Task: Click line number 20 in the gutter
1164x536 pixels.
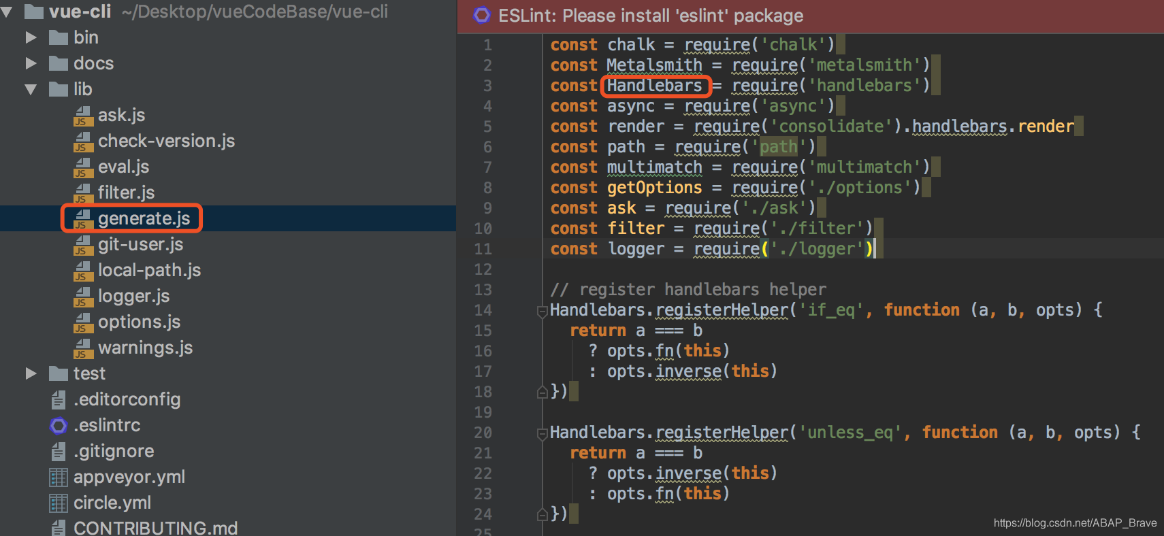Action: [483, 433]
